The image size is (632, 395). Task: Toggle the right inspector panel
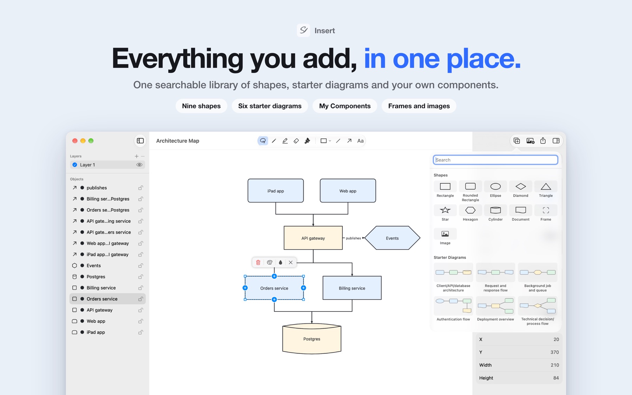click(x=556, y=141)
